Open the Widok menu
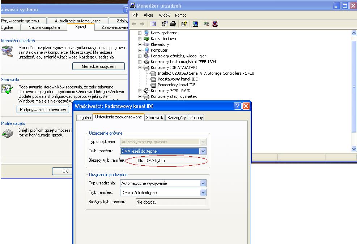This screenshot has height=244, width=357. (x=164, y=15)
